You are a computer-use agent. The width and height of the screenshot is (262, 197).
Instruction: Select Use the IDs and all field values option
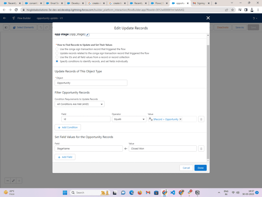click(x=57, y=57)
